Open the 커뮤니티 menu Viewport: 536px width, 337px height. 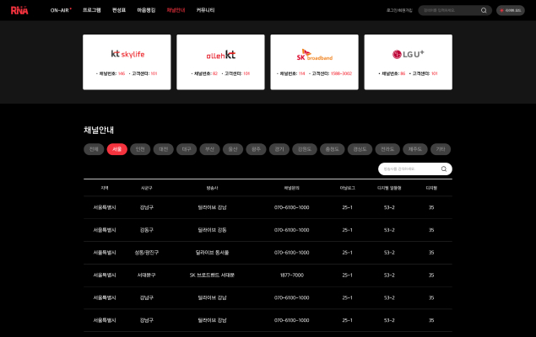click(x=205, y=10)
